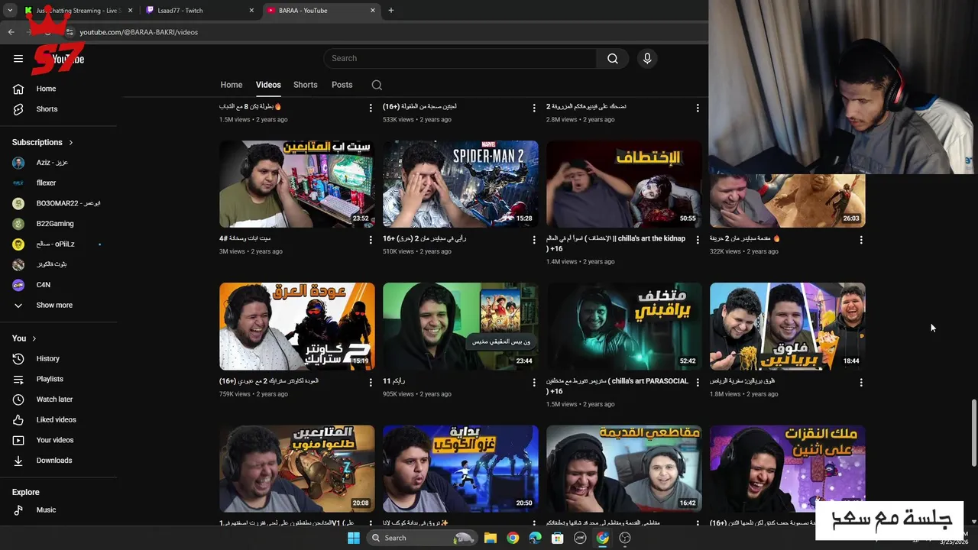This screenshot has height=550, width=978.
Task: Open Windows Start menu
Action: pos(353,538)
